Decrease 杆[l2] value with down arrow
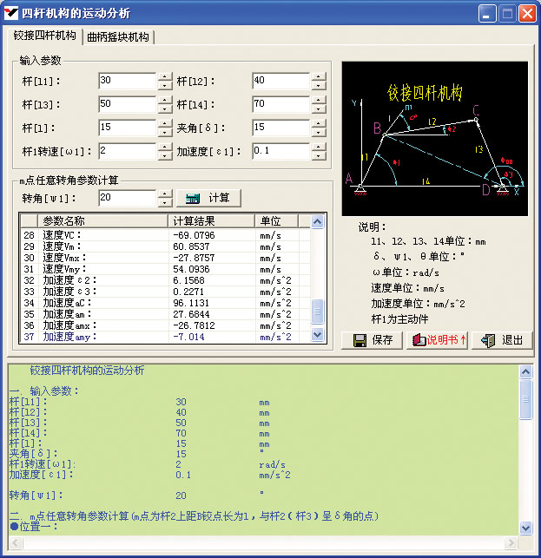This screenshot has height=558, width=541. click(319, 85)
